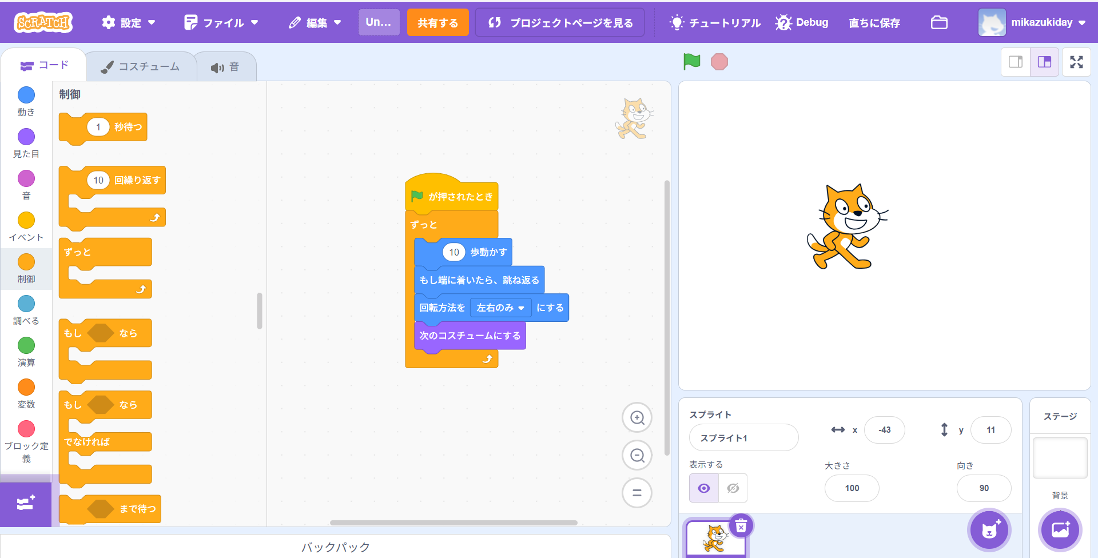1098x558 pixels.
Task: Zoom out on the code workspace
Action: [x=637, y=456]
